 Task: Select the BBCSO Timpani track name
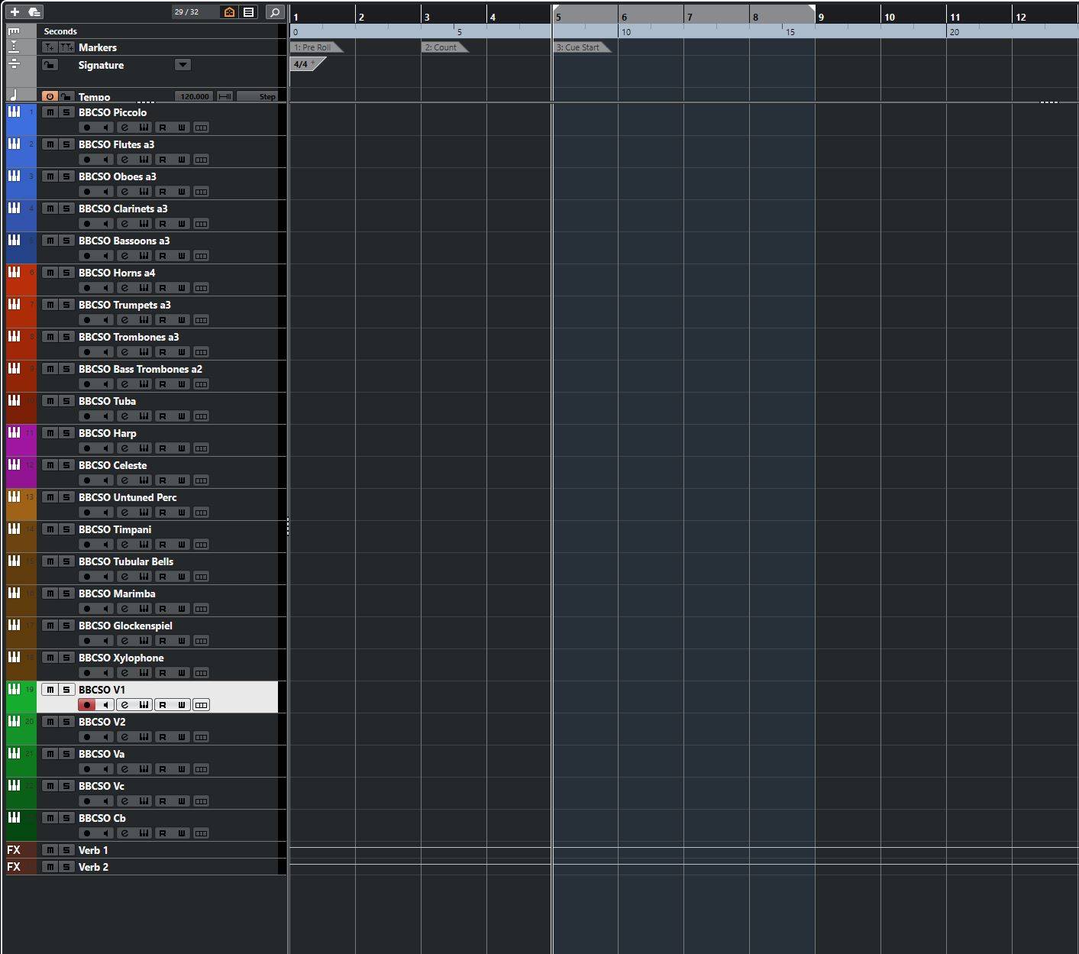pos(115,529)
